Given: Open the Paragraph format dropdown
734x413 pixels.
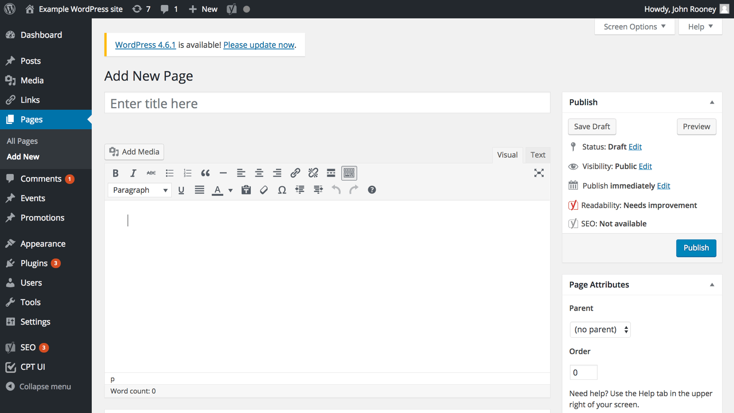Looking at the screenshot, I should pyautogui.click(x=139, y=190).
